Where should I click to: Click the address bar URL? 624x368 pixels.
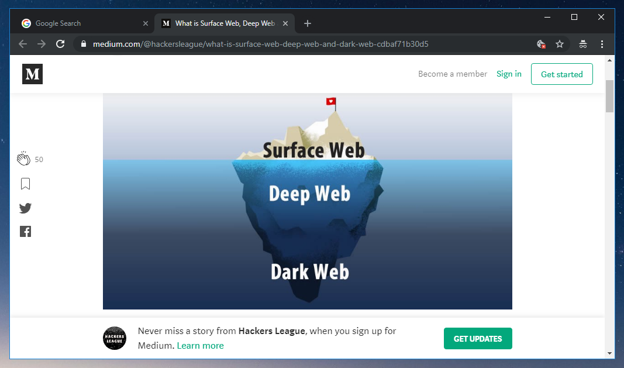pyautogui.click(x=261, y=44)
